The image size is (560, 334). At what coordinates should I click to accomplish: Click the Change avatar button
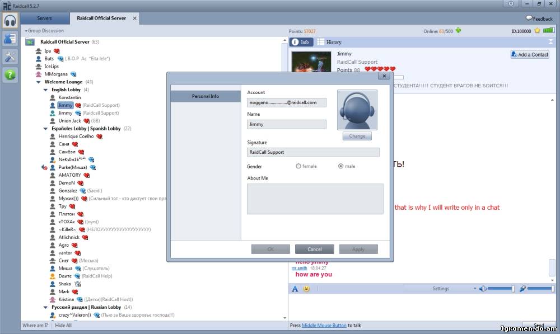[x=357, y=136]
